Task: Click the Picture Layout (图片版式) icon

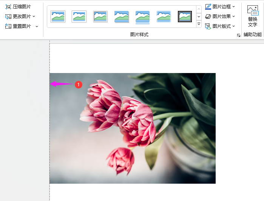Action: click(208, 26)
